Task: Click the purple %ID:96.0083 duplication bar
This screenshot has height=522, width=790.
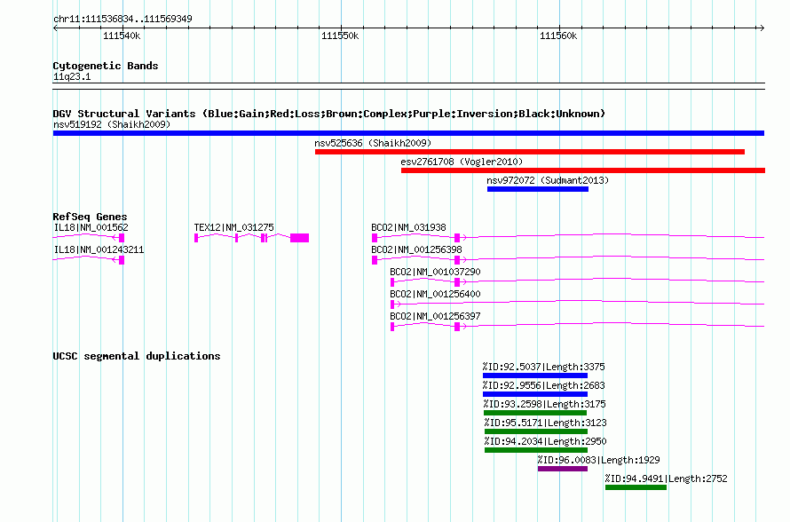Action: point(563,469)
